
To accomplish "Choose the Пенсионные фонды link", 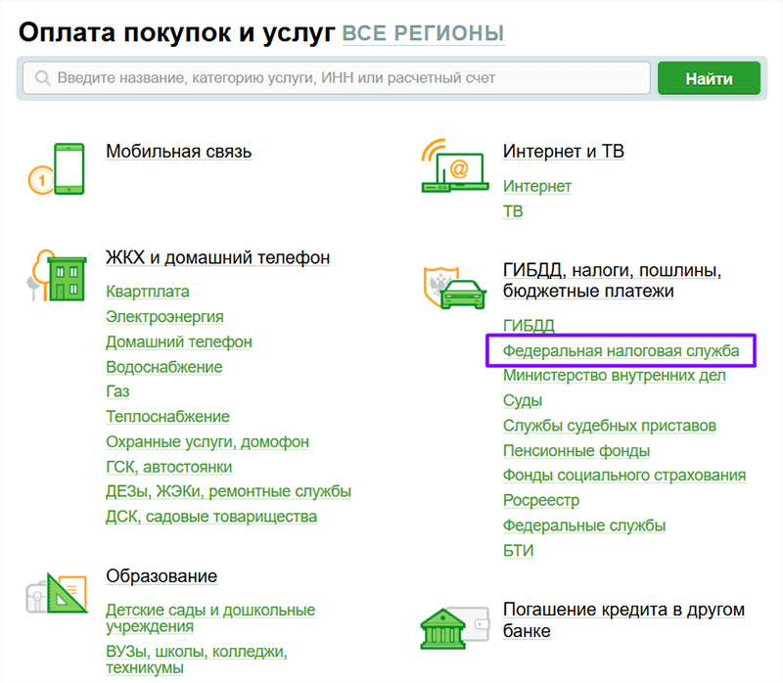I will click(x=576, y=451).
